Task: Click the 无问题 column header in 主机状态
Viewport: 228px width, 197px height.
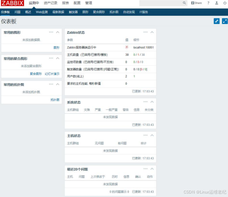Action: (x=99, y=143)
